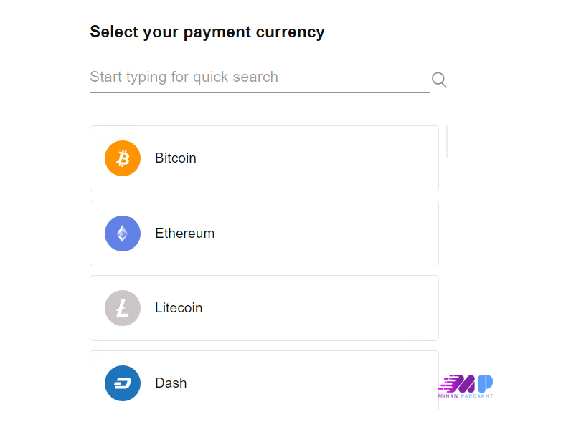Click the grey Litecoin logo icon
The height and width of the screenshot is (437, 561).
tap(123, 308)
